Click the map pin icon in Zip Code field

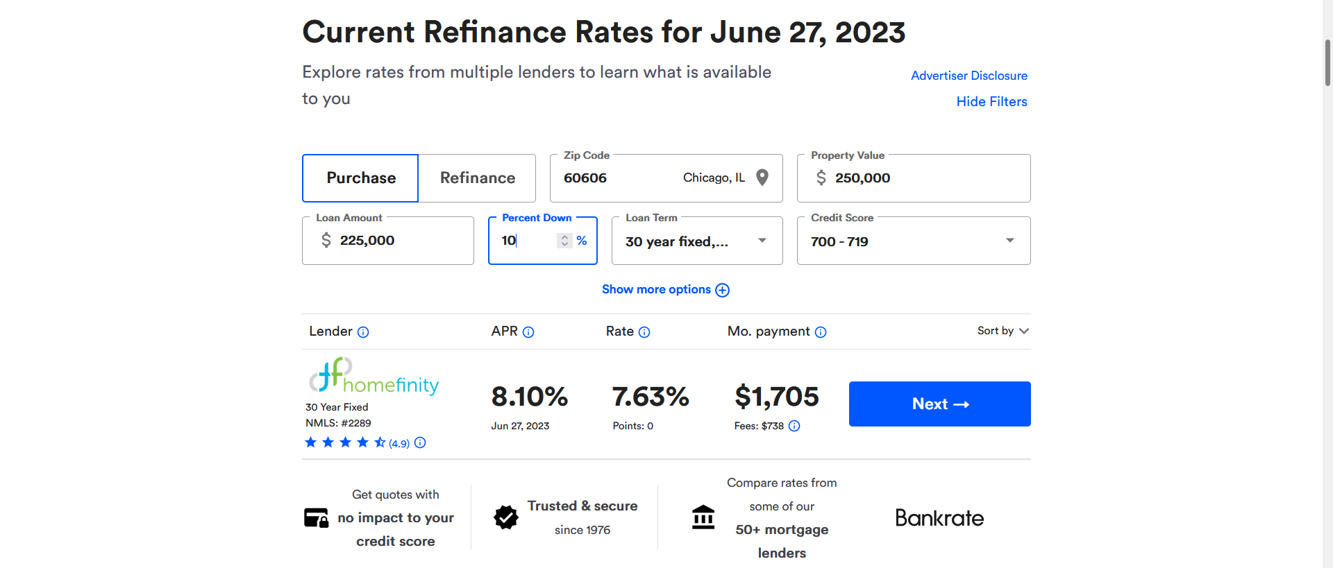coord(762,178)
